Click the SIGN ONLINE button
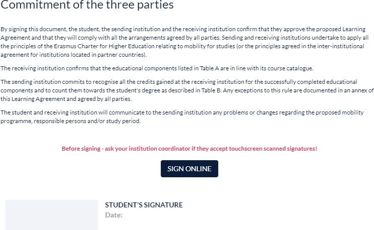Viewport: 374px width, 230px height. (190, 169)
